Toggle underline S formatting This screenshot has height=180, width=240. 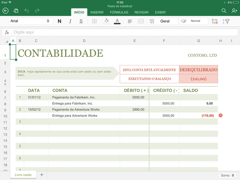pyautogui.click(x=81, y=21)
